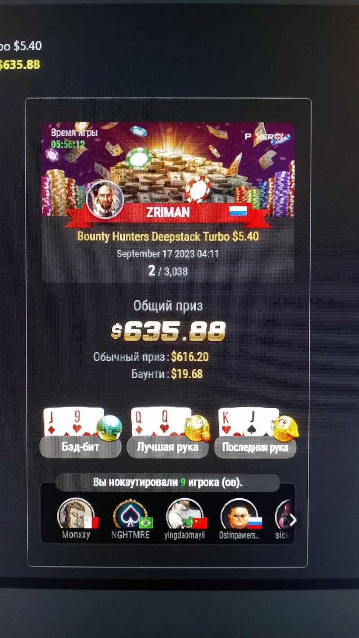Click the scared emoji on last hand
The image size is (359, 638).
point(285,428)
